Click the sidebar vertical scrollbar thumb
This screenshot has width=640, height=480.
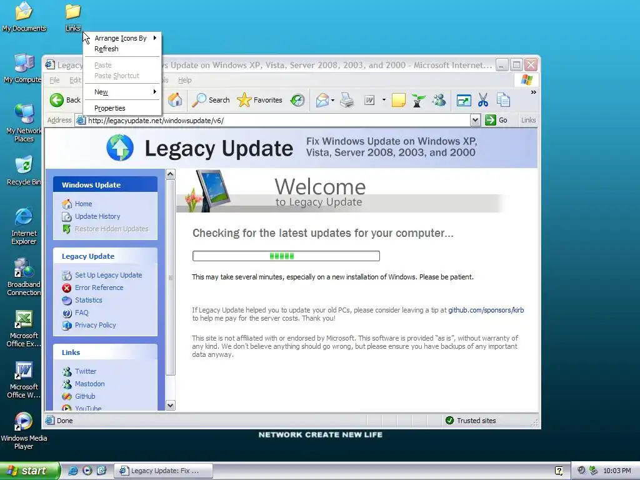[171, 277]
